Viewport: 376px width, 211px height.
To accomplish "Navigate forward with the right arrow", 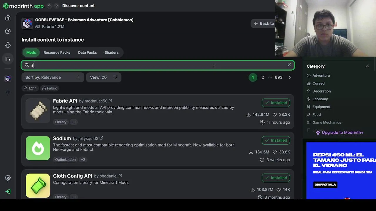I will pos(56,6).
